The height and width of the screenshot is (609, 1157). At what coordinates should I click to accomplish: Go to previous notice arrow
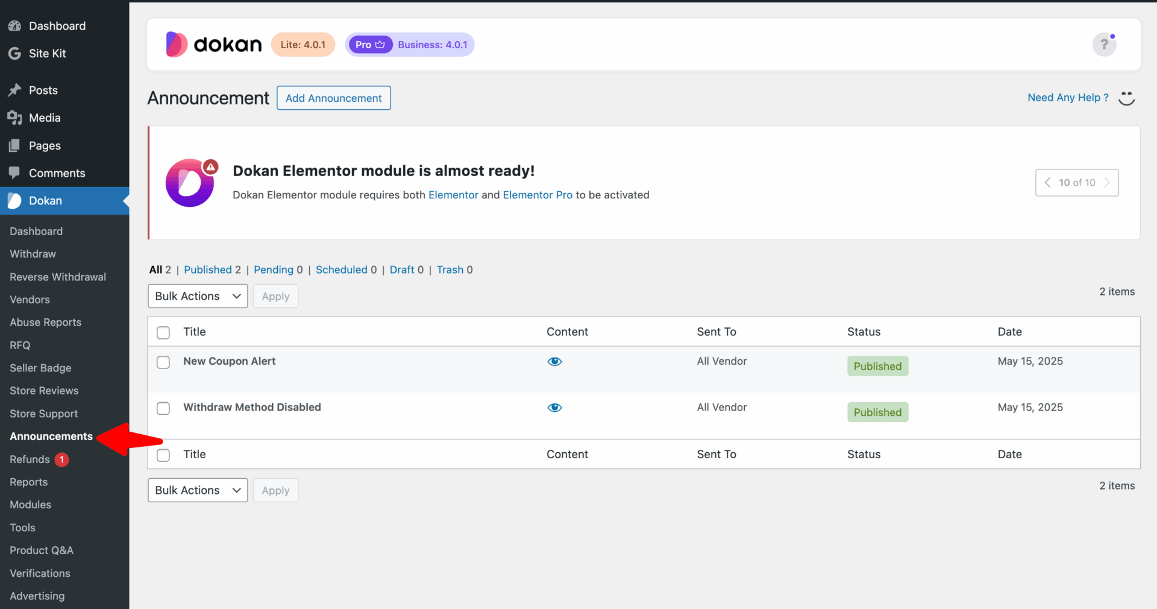point(1048,183)
